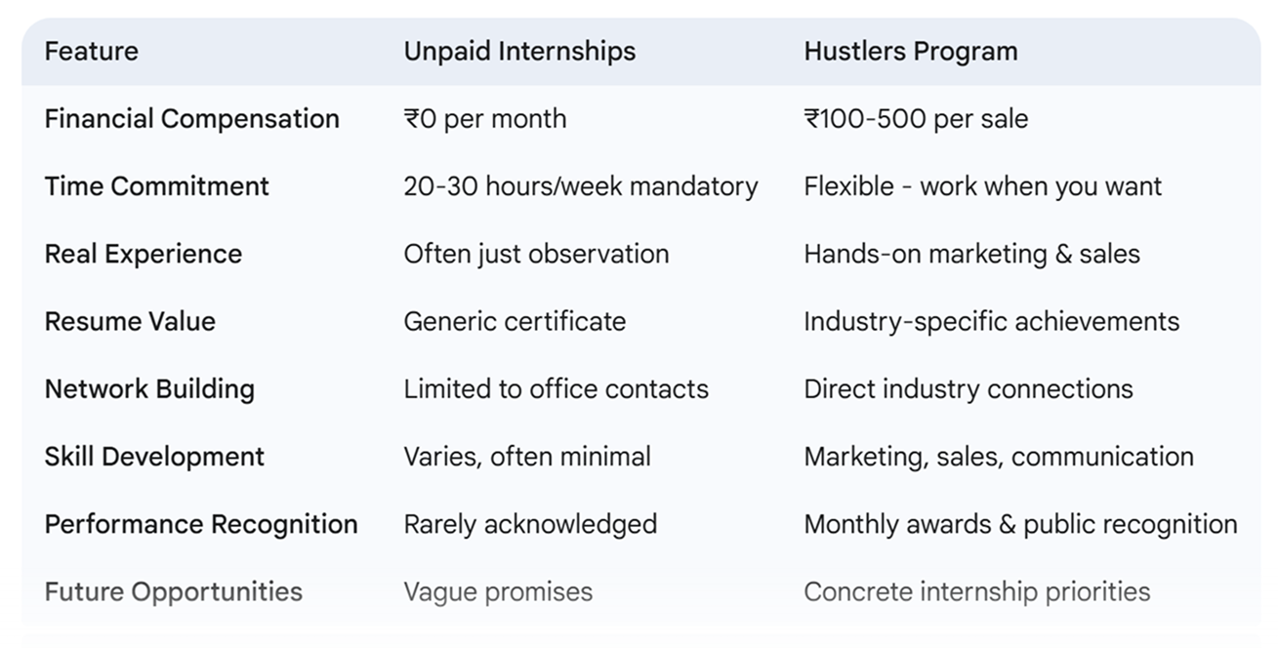Click the Real Experience row label
The height and width of the screenshot is (648, 1278).
(144, 254)
